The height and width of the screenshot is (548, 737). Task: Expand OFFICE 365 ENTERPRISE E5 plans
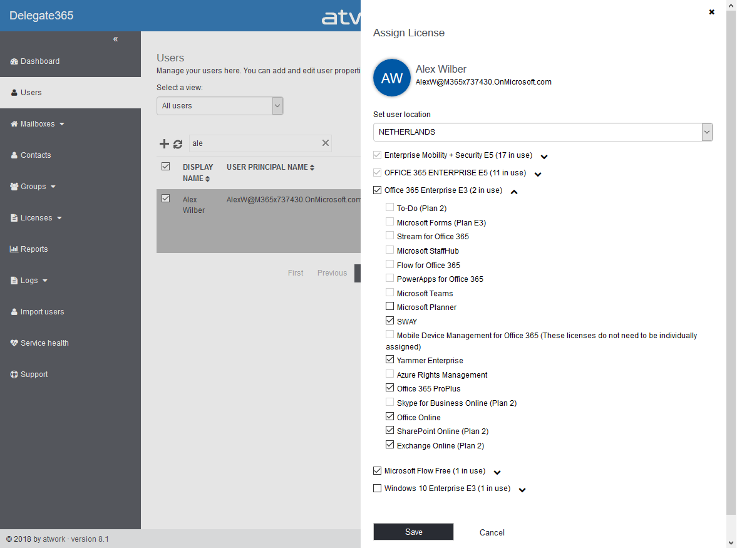(538, 175)
